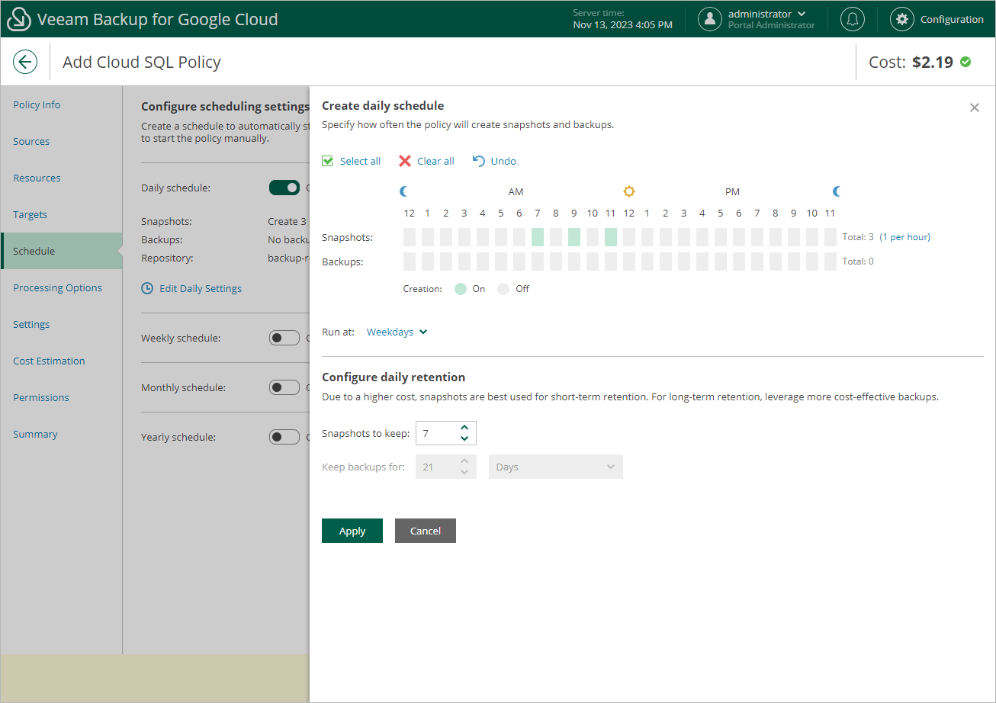Enable the 12 PM backup cell
996x703 pixels.
pos(629,262)
